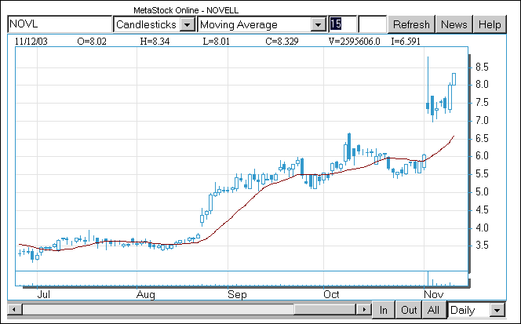Image resolution: width=521 pixels, height=324 pixels.
Task: Click the 4.5 price axis label
Action: [482, 209]
